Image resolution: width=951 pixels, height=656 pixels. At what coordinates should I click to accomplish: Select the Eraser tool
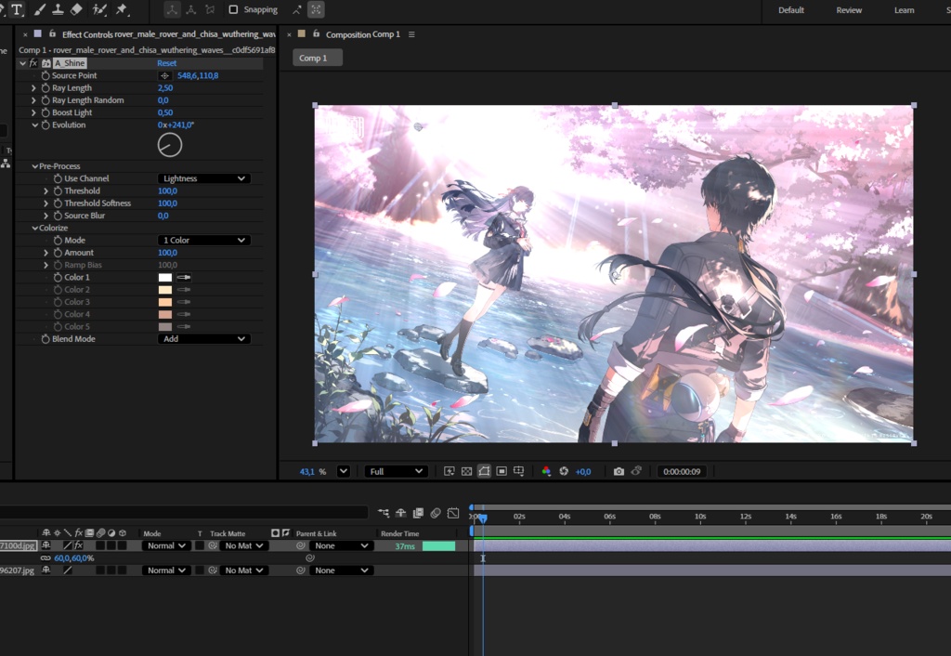(x=76, y=9)
